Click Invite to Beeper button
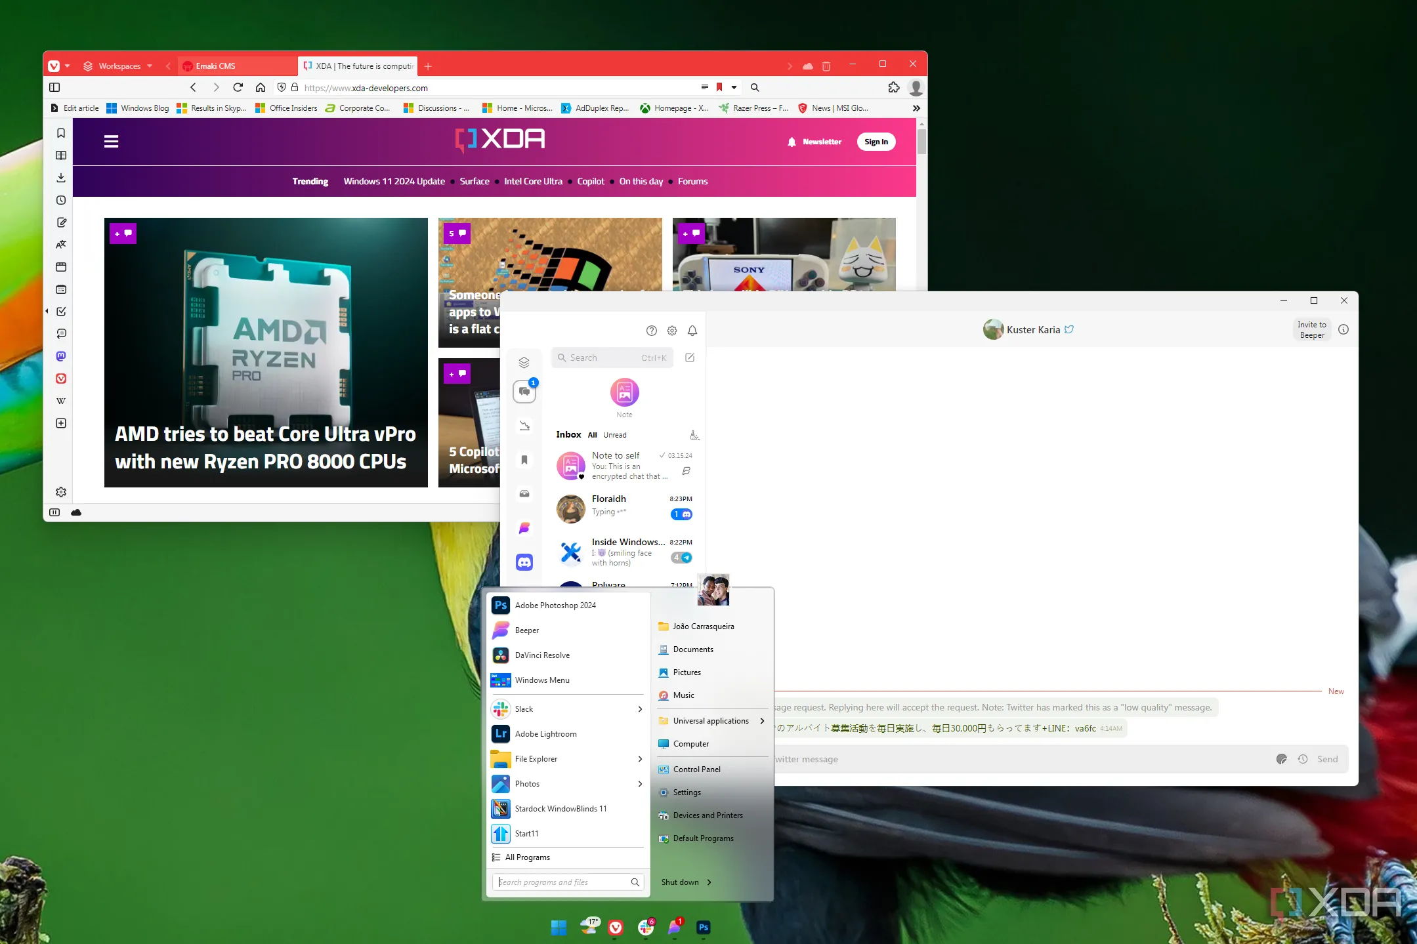Image resolution: width=1417 pixels, height=944 pixels. [x=1311, y=329]
